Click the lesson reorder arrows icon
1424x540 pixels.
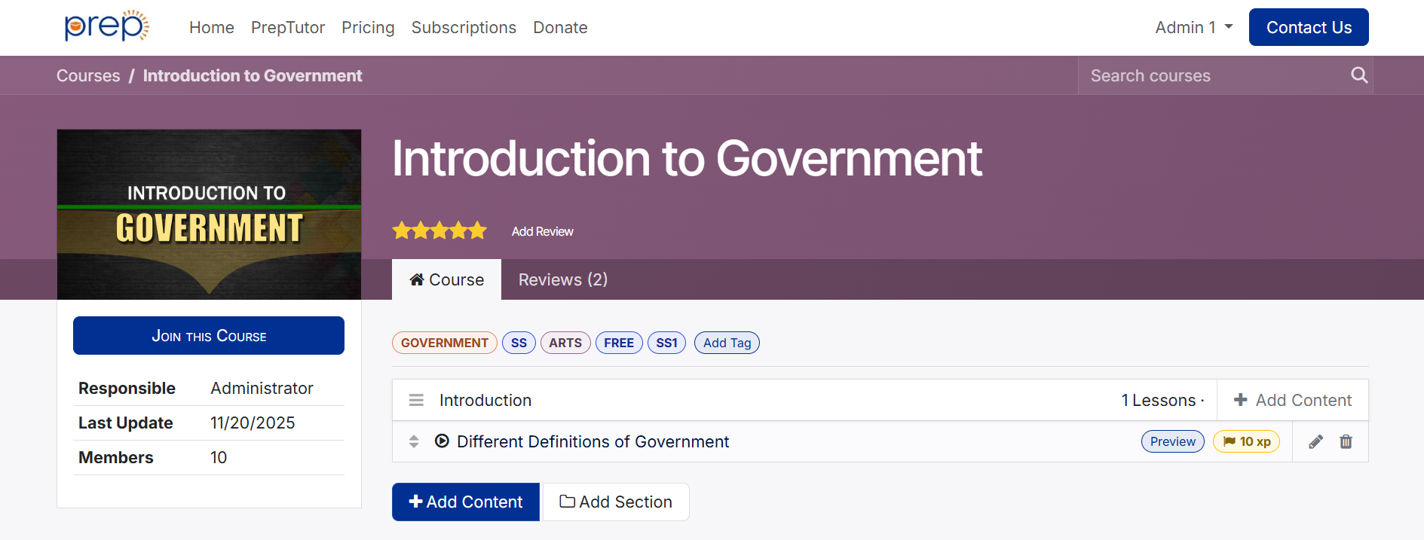click(414, 441)
